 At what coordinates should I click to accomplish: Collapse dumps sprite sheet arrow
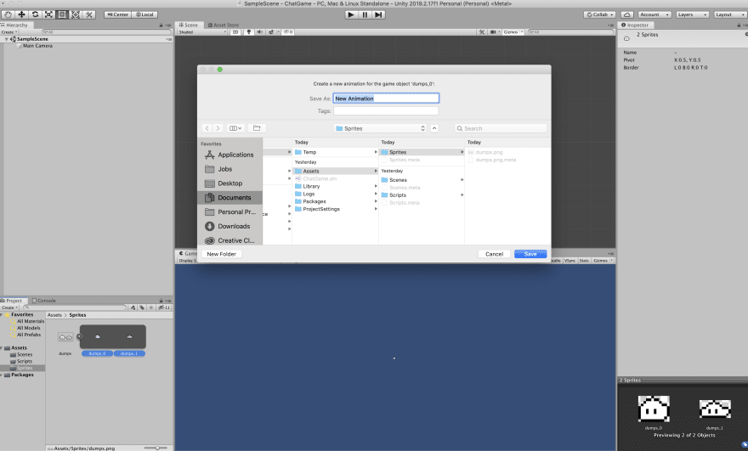coord(79,336)
